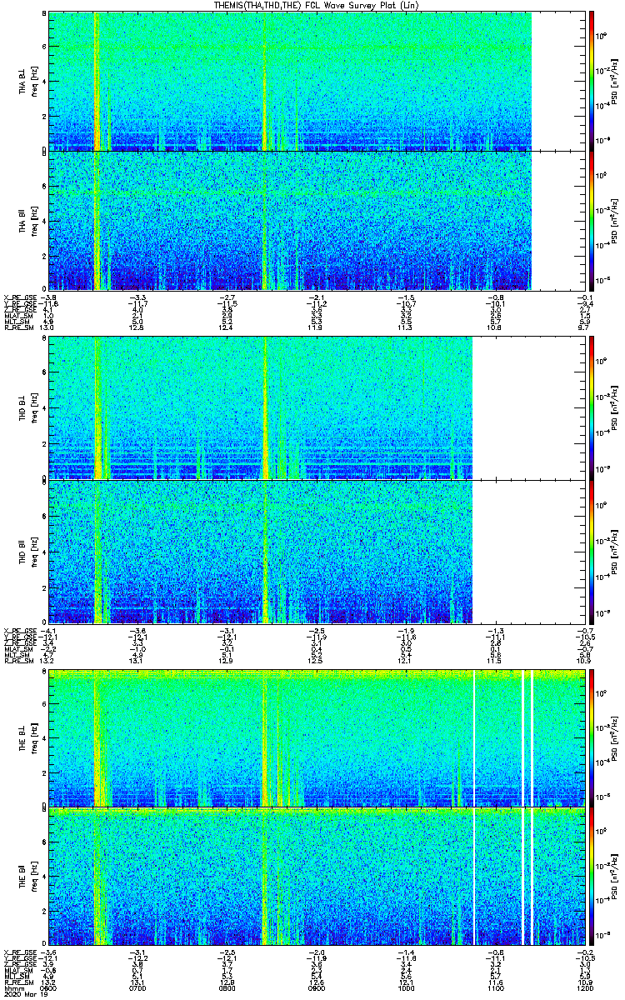
Task: Select the THE B-perpendicular spectrogram panel
Action: point(315,737)
